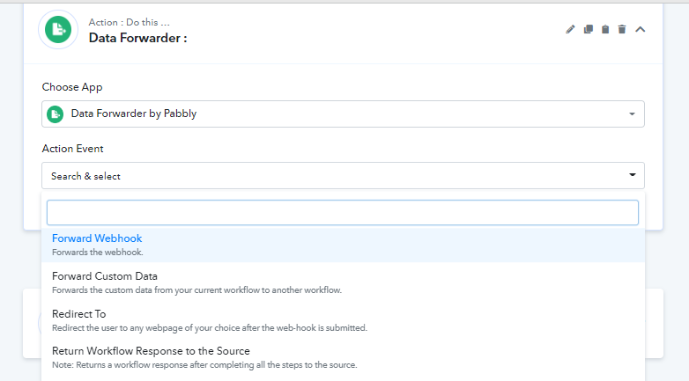689x381 pixels.
Task: Select Return Workflow Response to the Source
Action: [344, 357]
